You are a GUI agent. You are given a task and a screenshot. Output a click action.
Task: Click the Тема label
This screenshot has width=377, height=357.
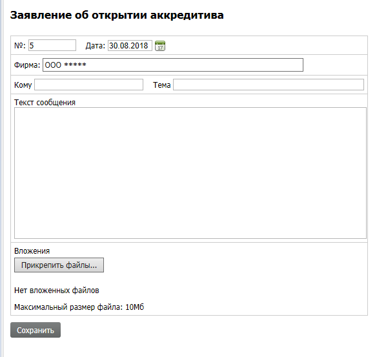[x=162, y=85]
